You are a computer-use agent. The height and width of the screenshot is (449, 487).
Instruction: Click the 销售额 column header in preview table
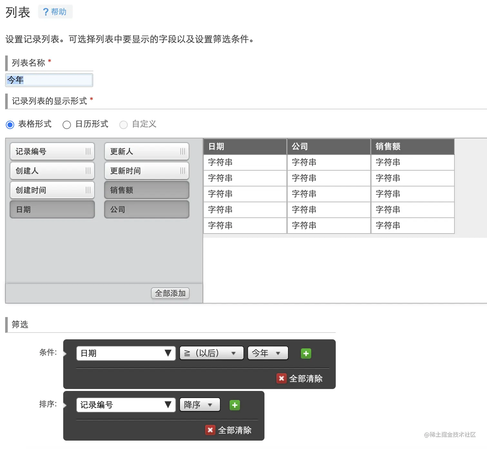point(412,147)
